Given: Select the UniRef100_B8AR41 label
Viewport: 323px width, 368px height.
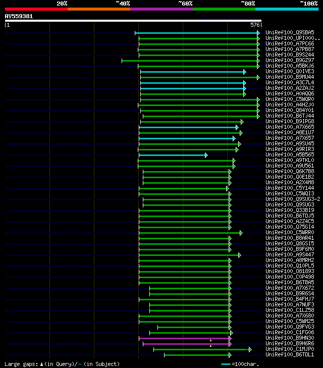Looking at the screenshot, I should coord(290,238).
